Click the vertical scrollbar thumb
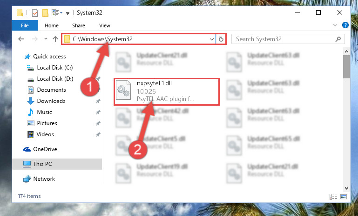 346,67
